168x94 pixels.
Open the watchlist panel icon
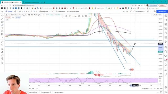(x=166, y=16)
